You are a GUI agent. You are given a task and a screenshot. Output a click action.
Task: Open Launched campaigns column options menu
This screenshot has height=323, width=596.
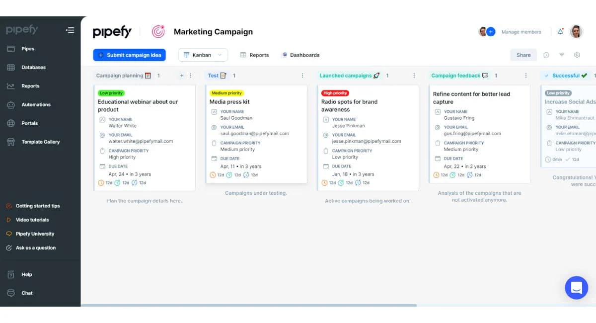point(414,76)
